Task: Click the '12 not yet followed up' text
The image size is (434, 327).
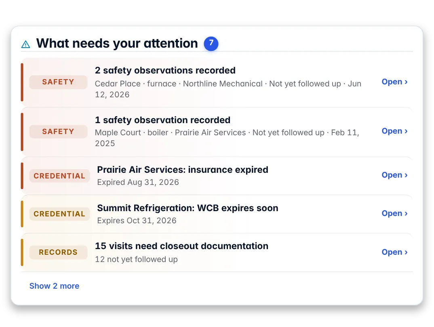Action: click(136, 259)
